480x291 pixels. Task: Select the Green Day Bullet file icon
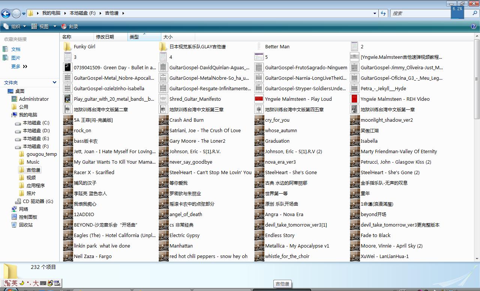[x=67, y=67]
